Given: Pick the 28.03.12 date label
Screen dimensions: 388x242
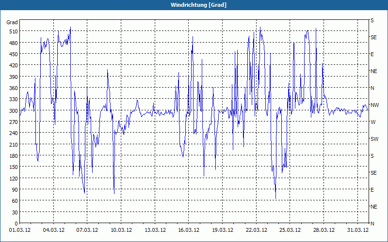Looking at the screenshot, I should coord(324,230).
